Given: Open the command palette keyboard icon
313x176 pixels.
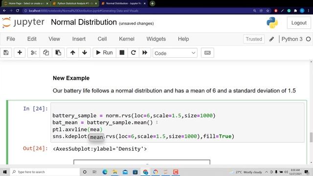Looking at the screenshot, I should tap(207, 53).
